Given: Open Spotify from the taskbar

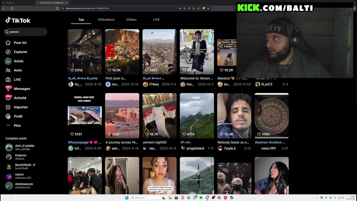Looking at the screenshot, I should click(201, 198).
